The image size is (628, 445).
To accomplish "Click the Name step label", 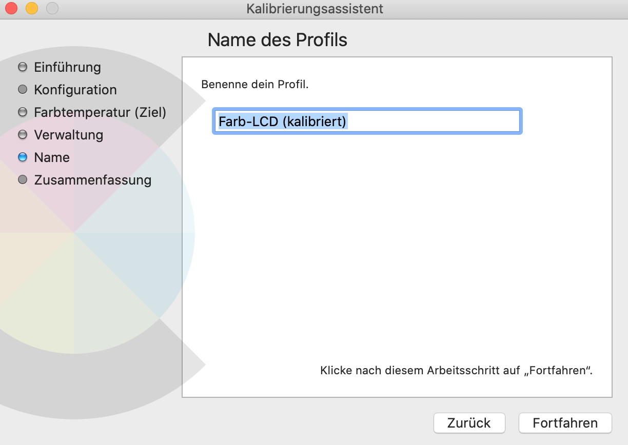I will (52, 157).
